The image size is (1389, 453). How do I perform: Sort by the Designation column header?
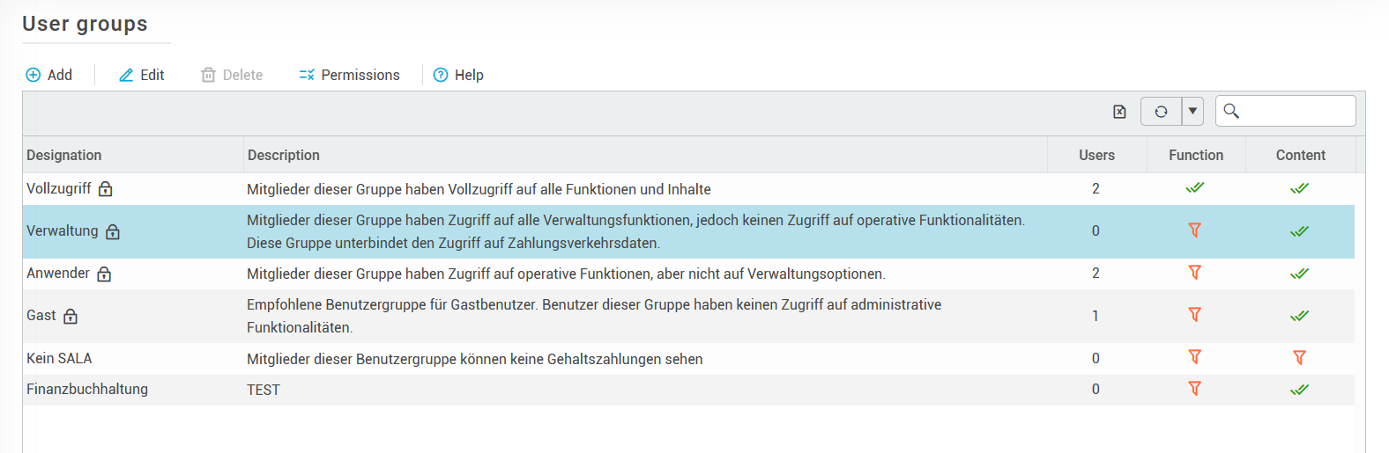64,155
